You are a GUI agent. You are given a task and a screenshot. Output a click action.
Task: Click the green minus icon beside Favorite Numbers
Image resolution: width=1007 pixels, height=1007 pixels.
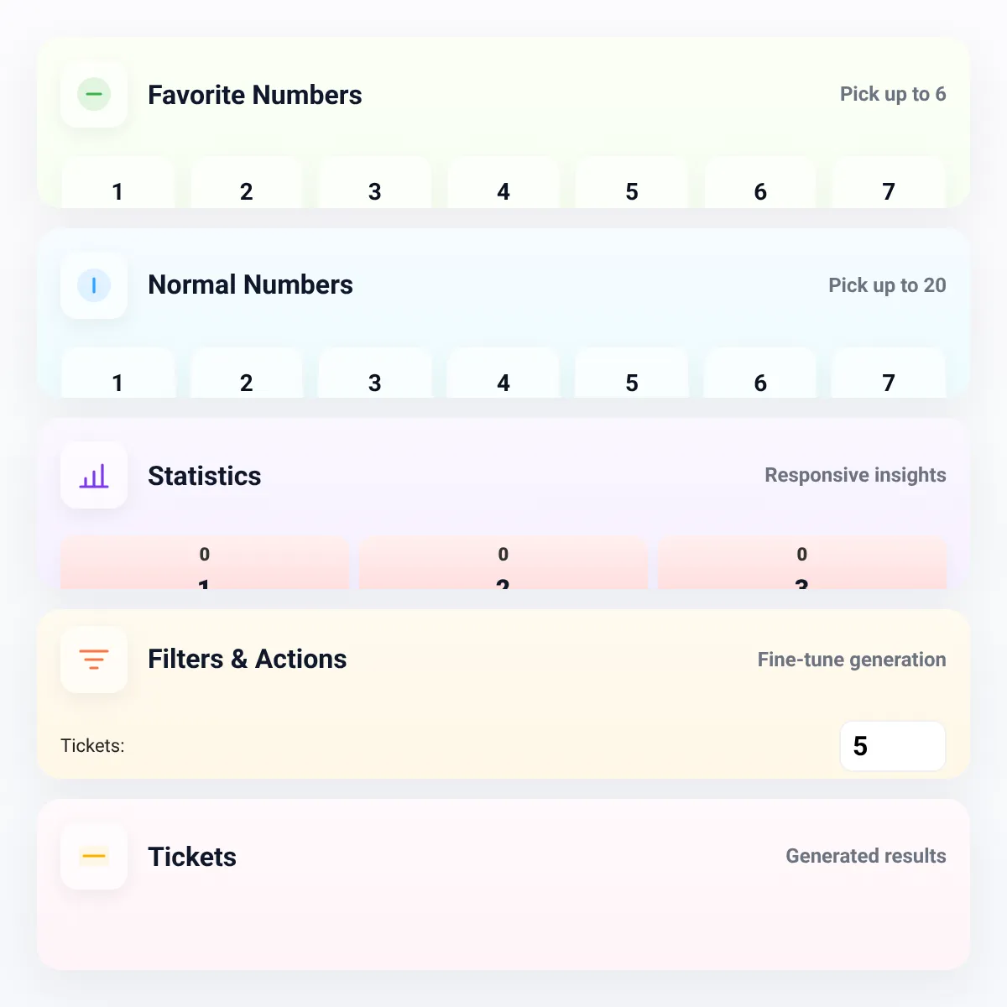[x=94, y=94]
